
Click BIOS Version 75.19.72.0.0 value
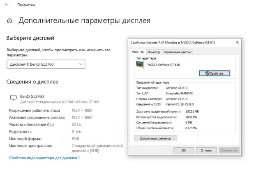(x=180, y=104)
